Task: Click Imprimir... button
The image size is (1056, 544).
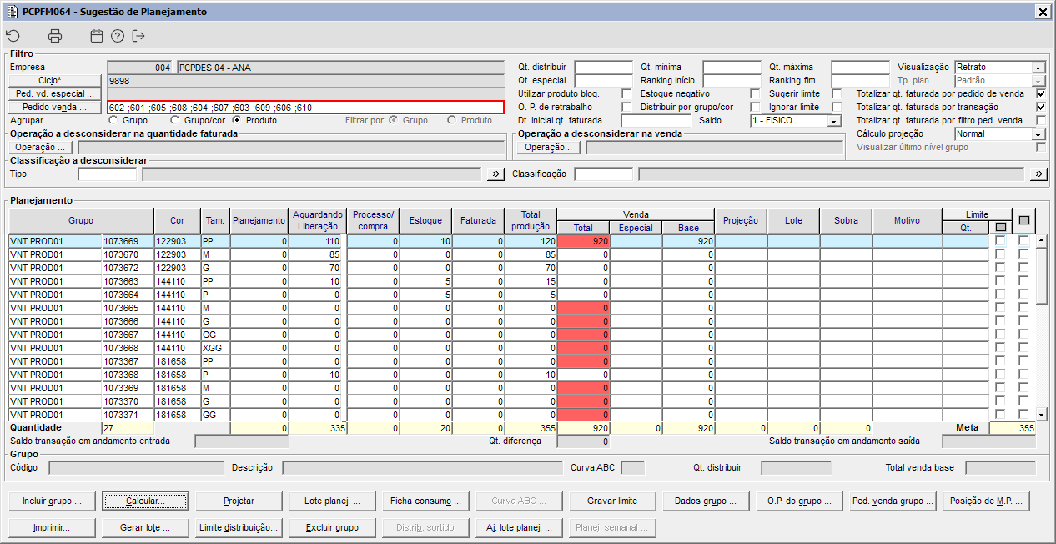Action: coord(52,528)
